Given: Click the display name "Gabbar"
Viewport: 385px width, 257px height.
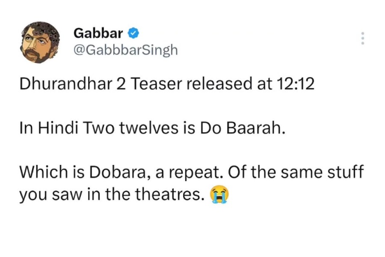Looking at the screenshot, I should pos(98,33).
